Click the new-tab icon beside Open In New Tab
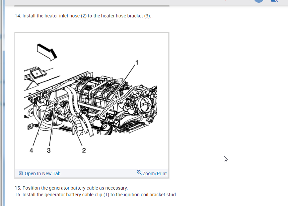This screenshot has width=288, height=206. [21, 173]
